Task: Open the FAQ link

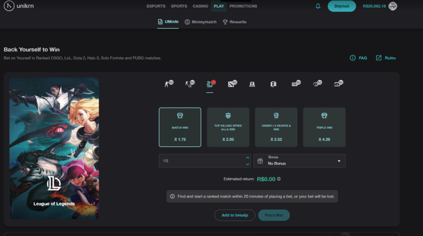Action: click(358, 58)
